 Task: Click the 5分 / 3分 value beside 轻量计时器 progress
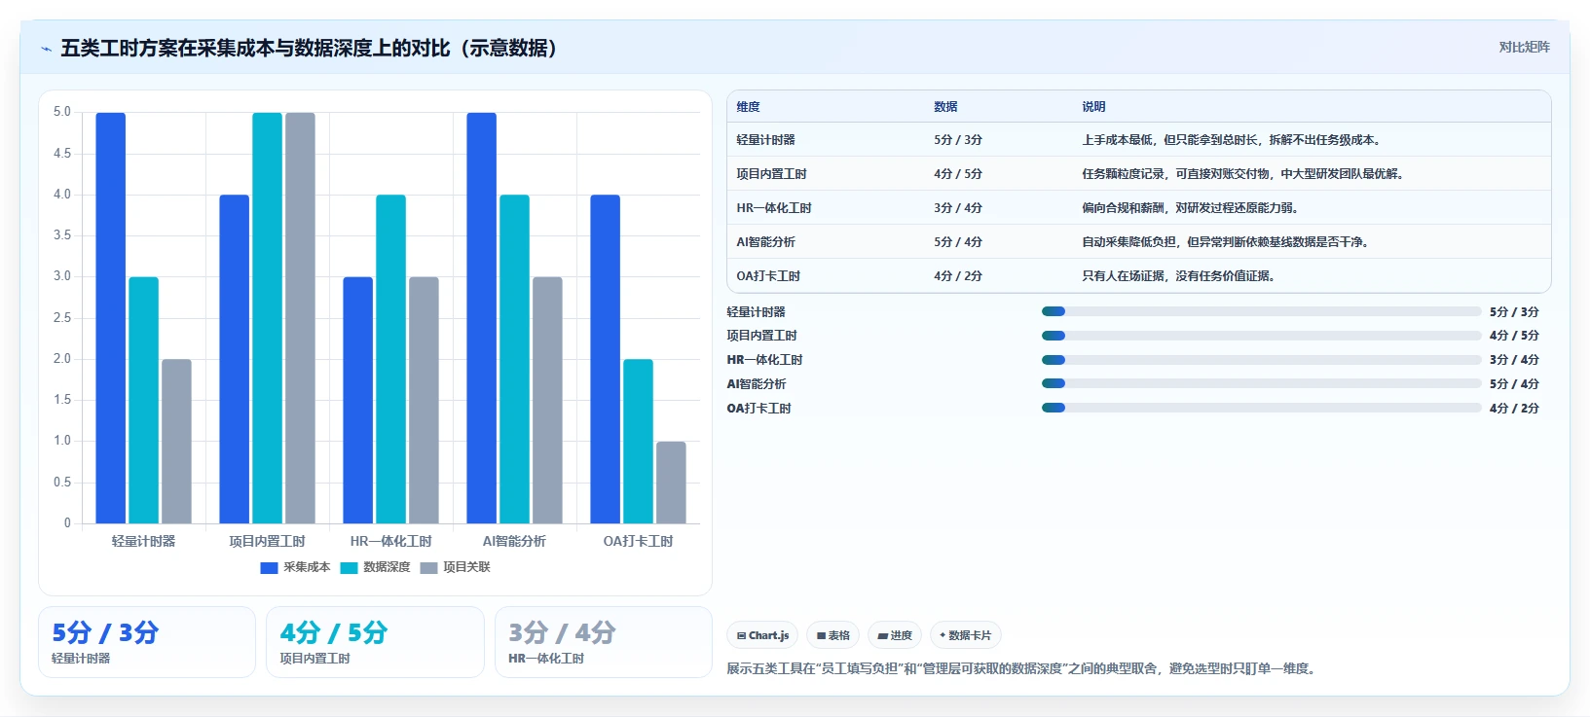coord(1514,311)
